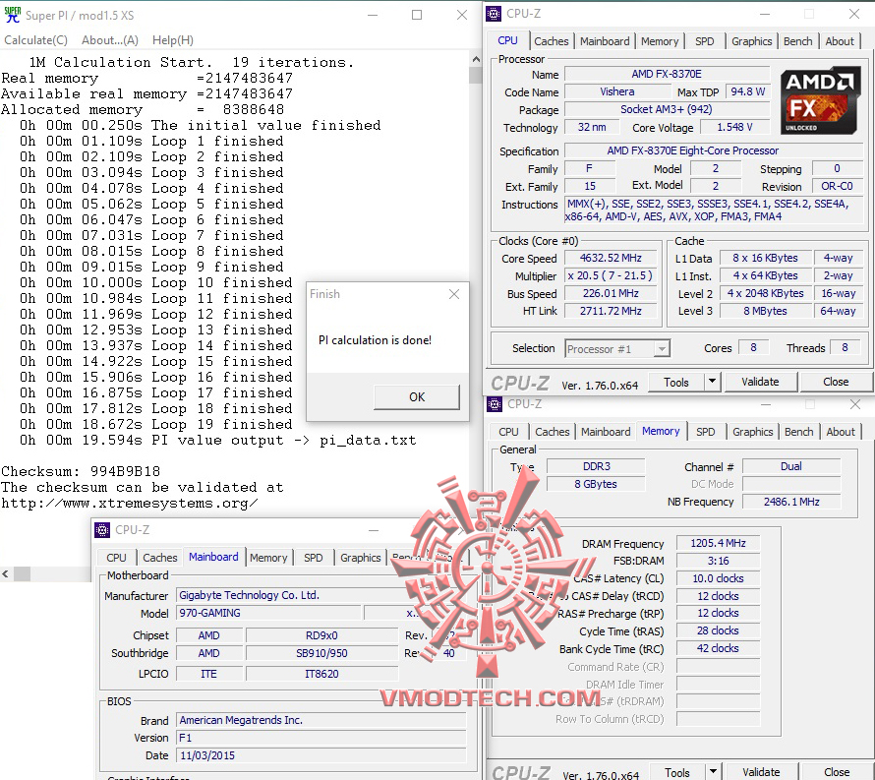Click the xtremesystems.org URL text
875x780 pixels.
click(x=129, y=504)
